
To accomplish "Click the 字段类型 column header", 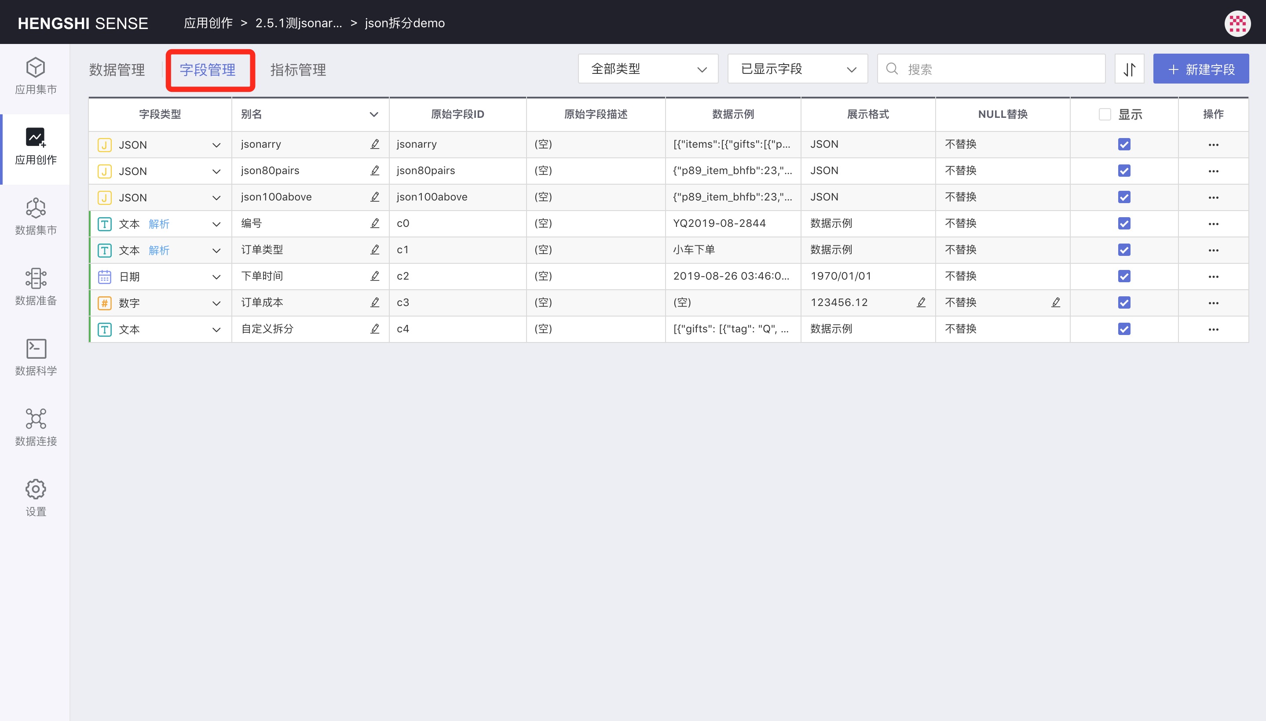I will [x=160, y=114].
